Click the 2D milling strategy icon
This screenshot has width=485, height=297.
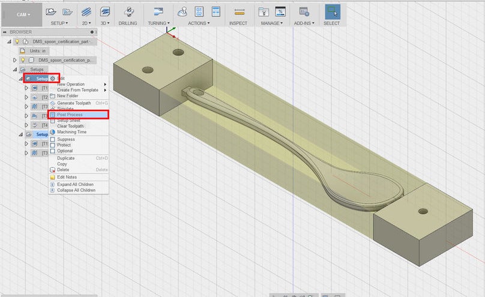click(x=86, y=12)
